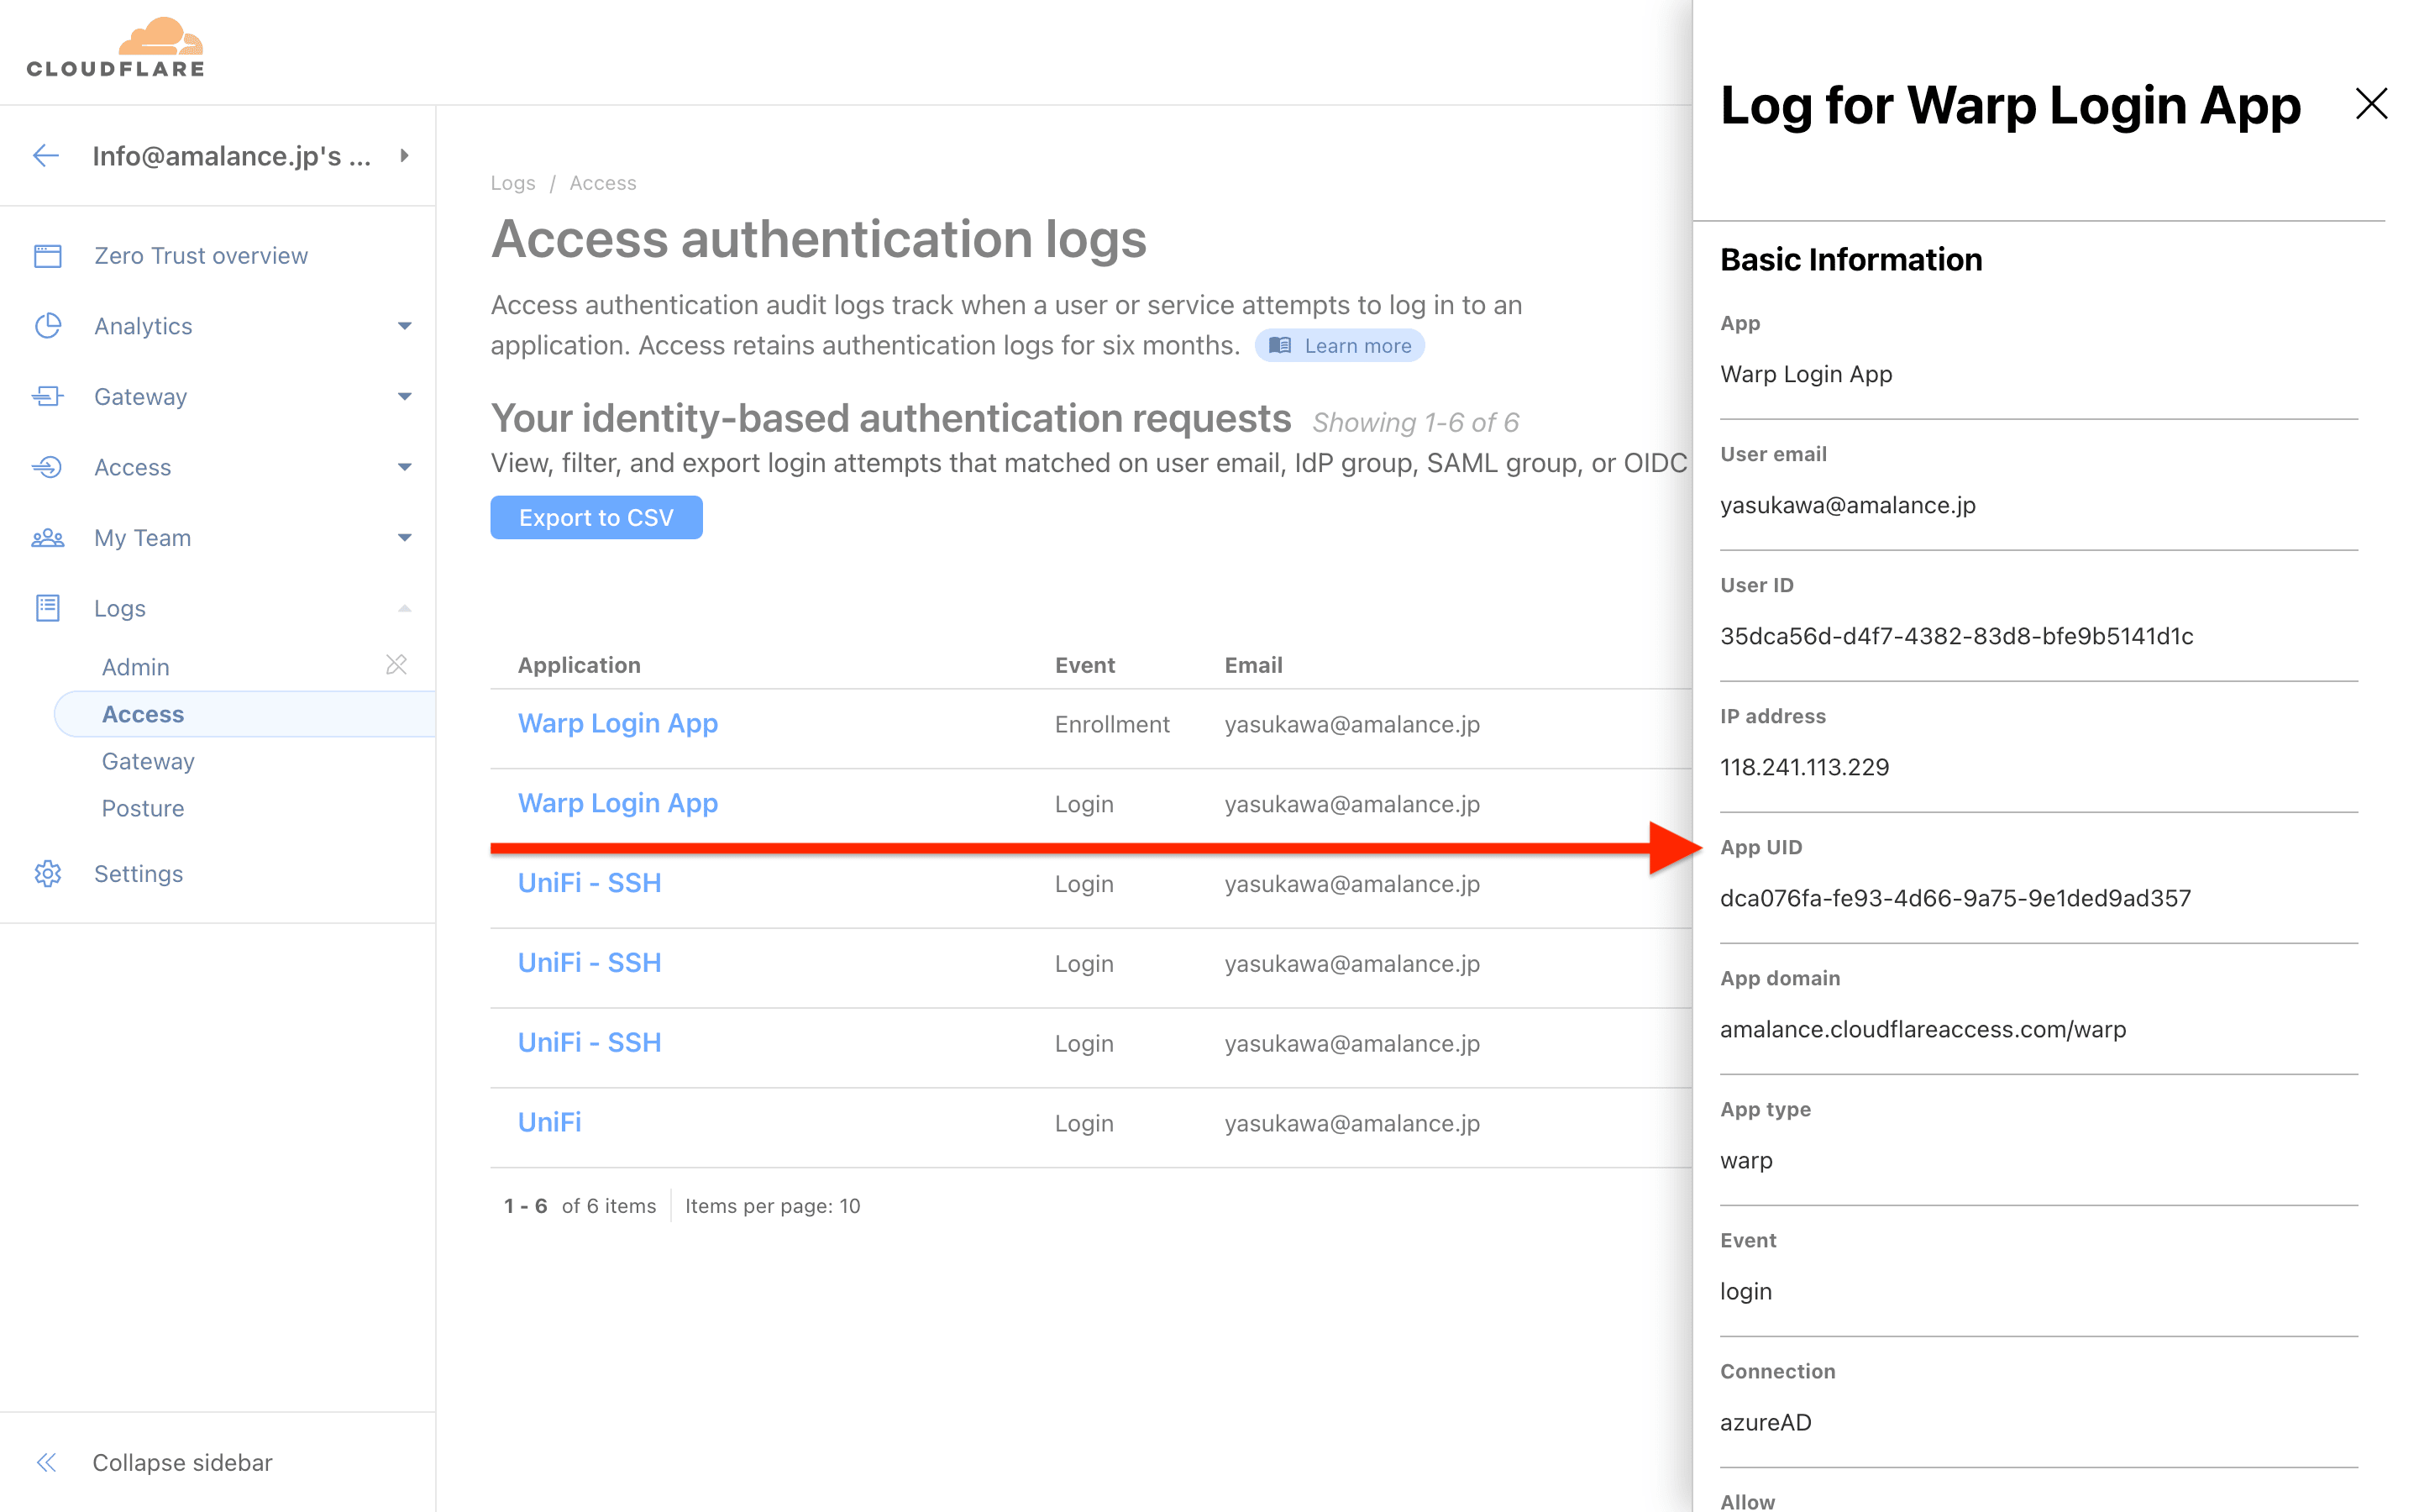2419x1512 pixels.
Task: Click the IP address 118.241.113.229
Action: click(x=1804, y=767)
